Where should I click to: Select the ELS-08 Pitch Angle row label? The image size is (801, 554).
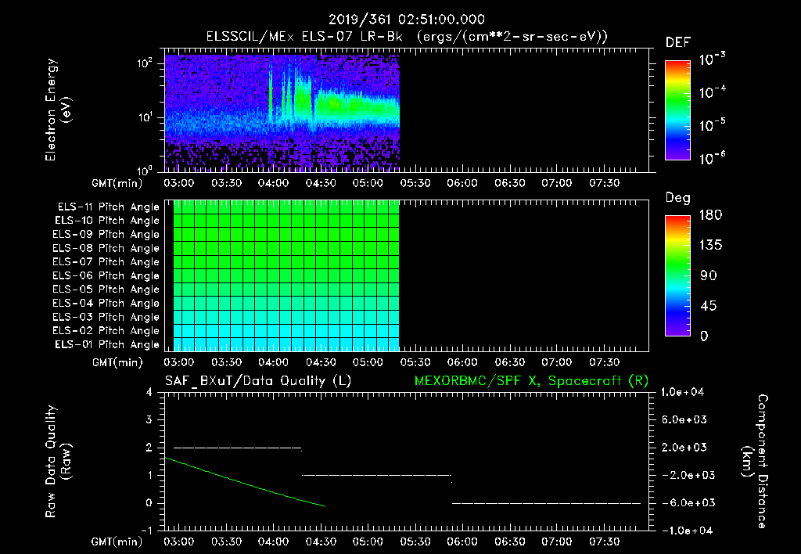106,248
